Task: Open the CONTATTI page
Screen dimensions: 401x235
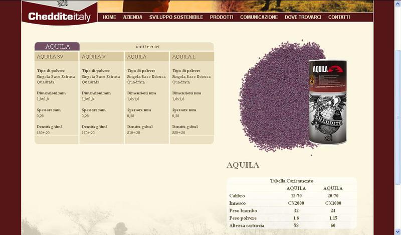Action: pyautogui.click(x=339, y=17)
